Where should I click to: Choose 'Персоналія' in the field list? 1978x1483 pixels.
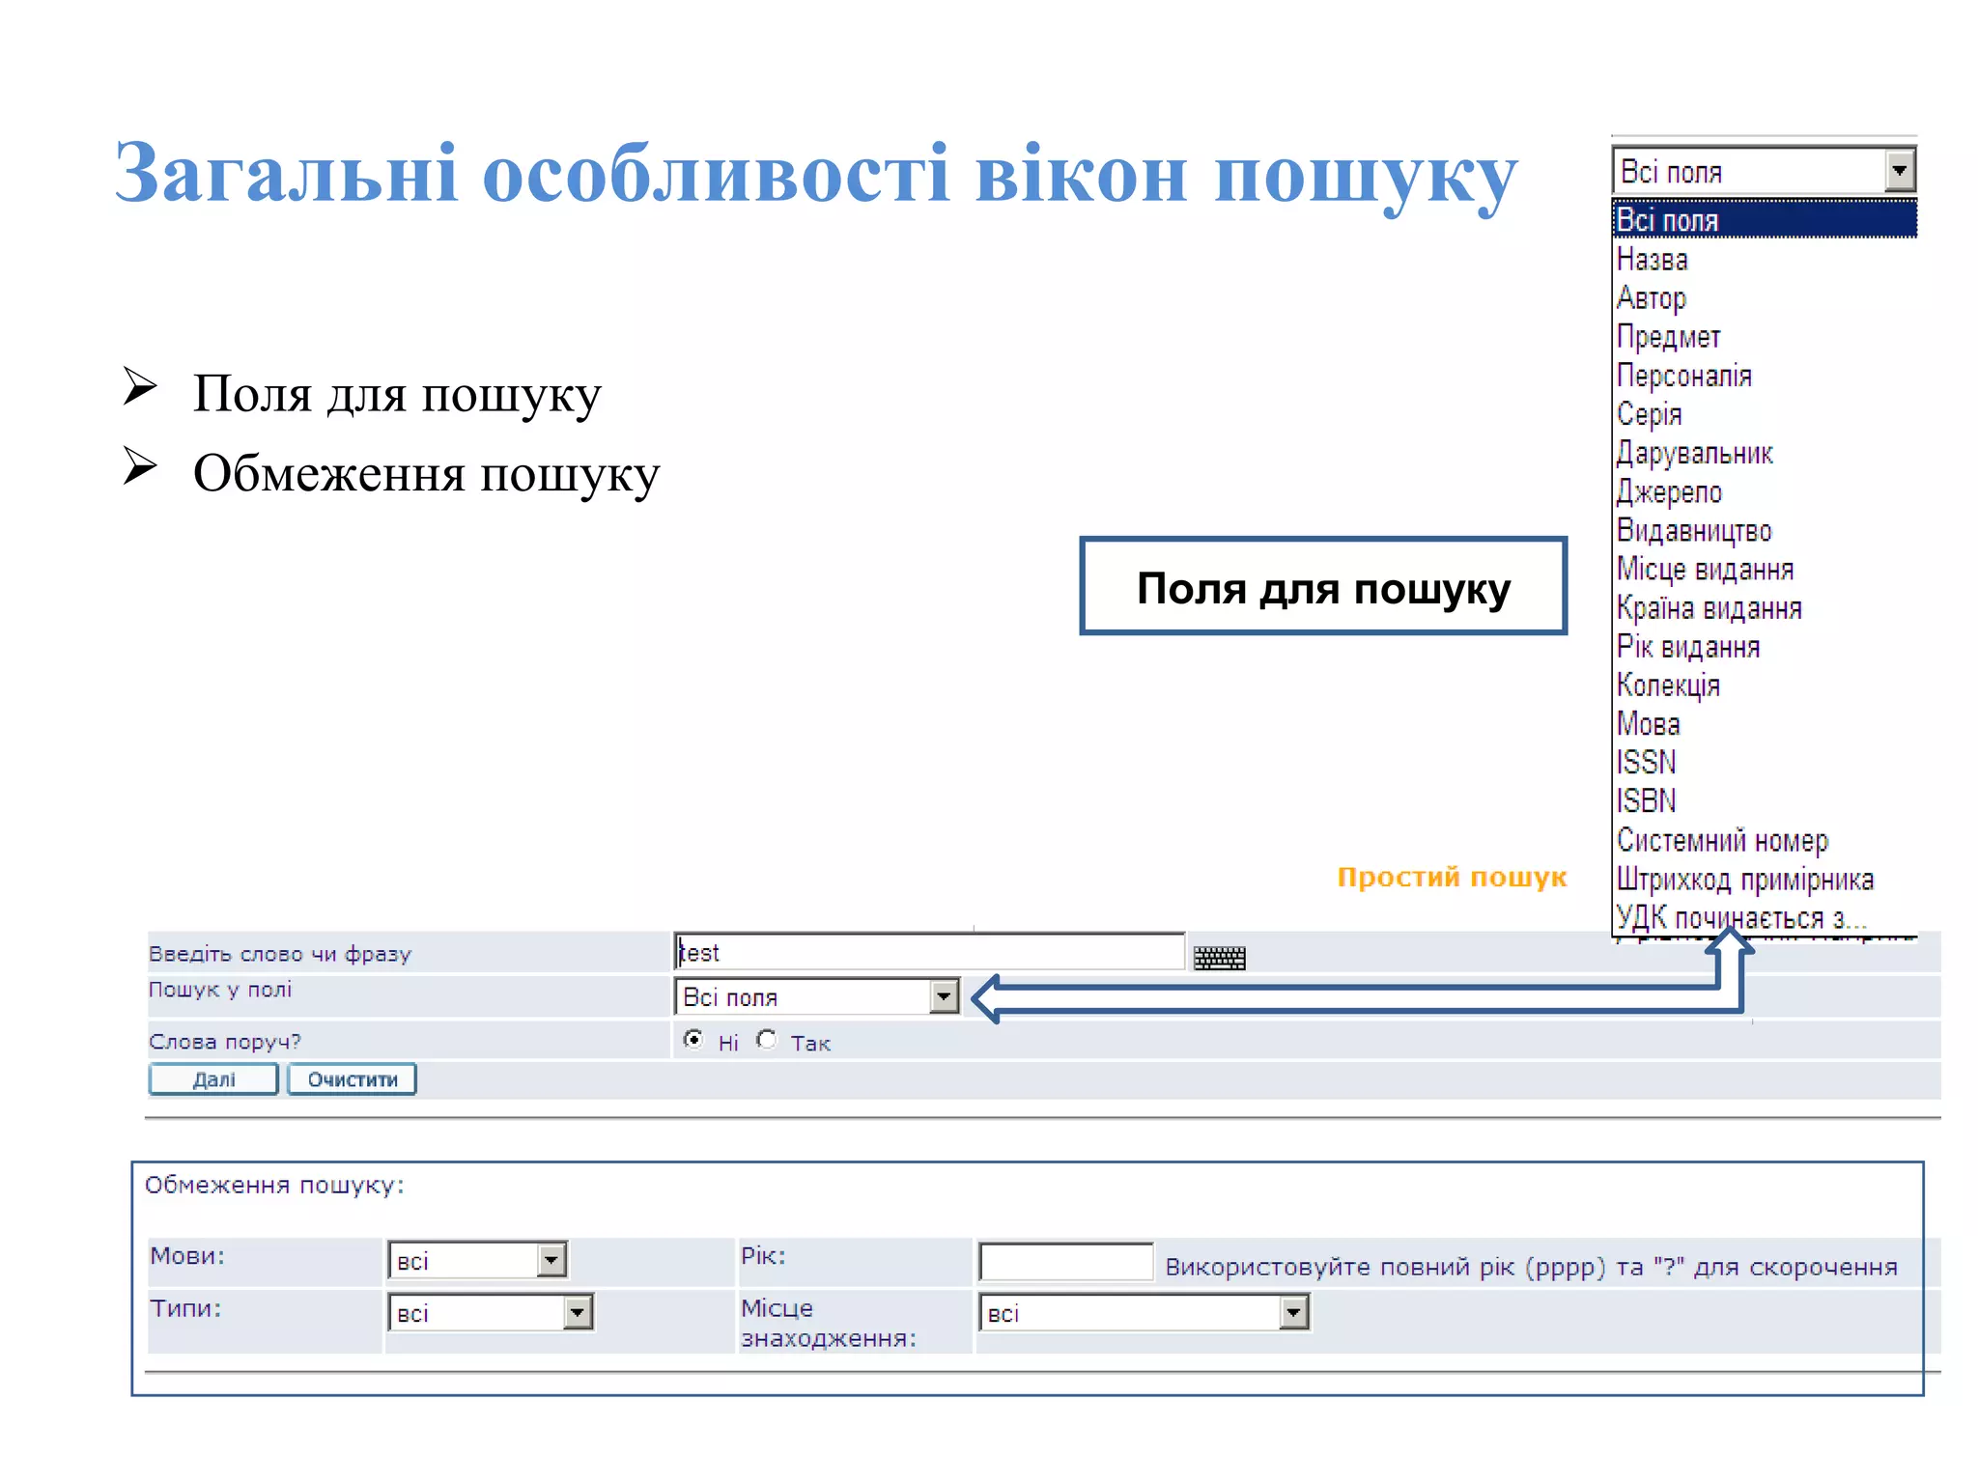coord(1764,375)
